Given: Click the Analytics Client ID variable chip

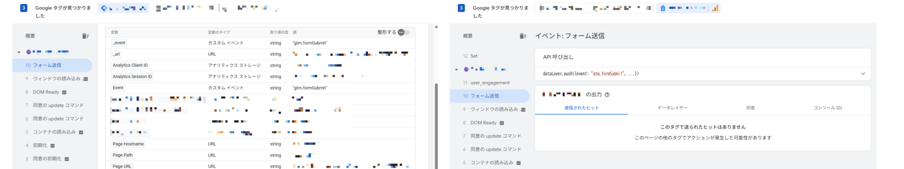Looking at the screenshot, I should coord(130,66).
